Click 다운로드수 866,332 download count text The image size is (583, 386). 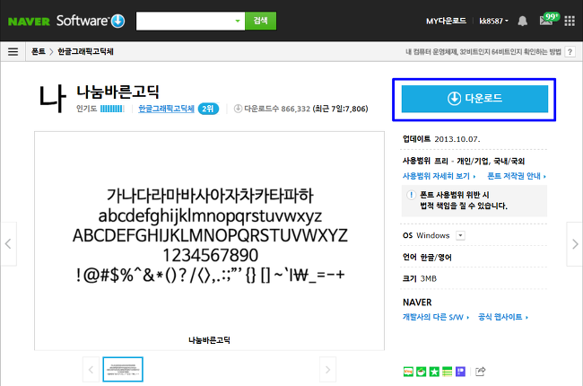[x=277, y=109]
